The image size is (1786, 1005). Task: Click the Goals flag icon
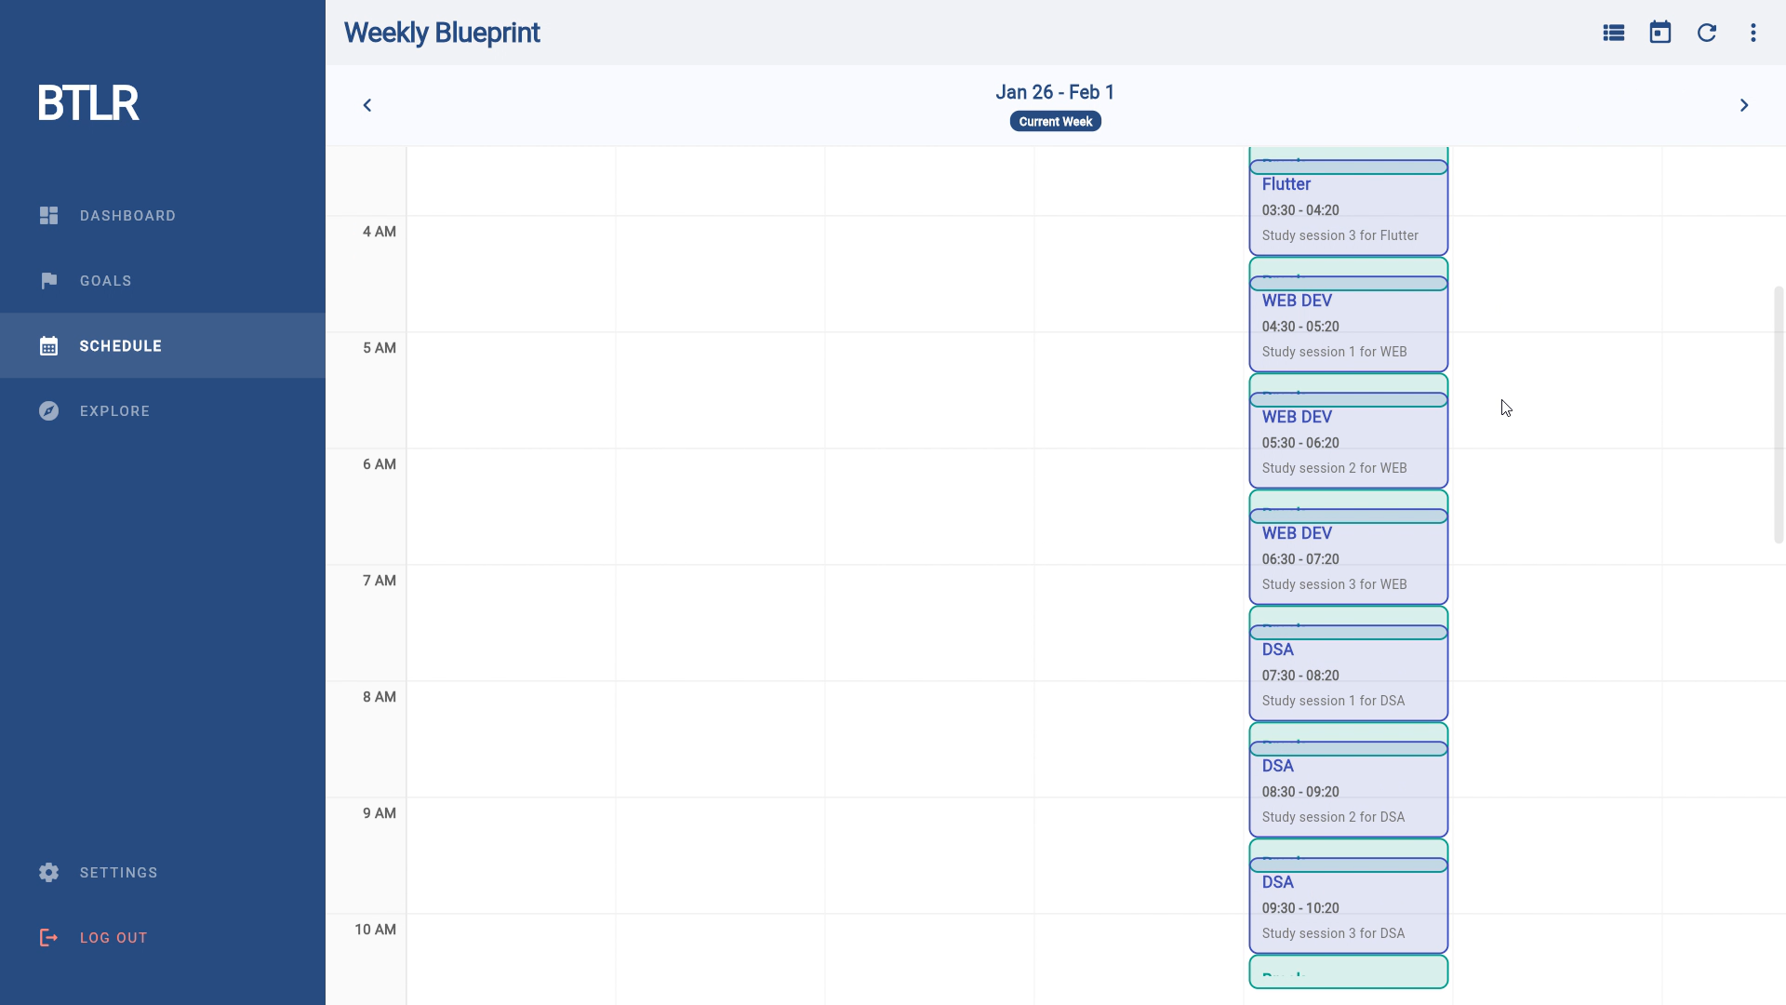(x=49, y=281)
